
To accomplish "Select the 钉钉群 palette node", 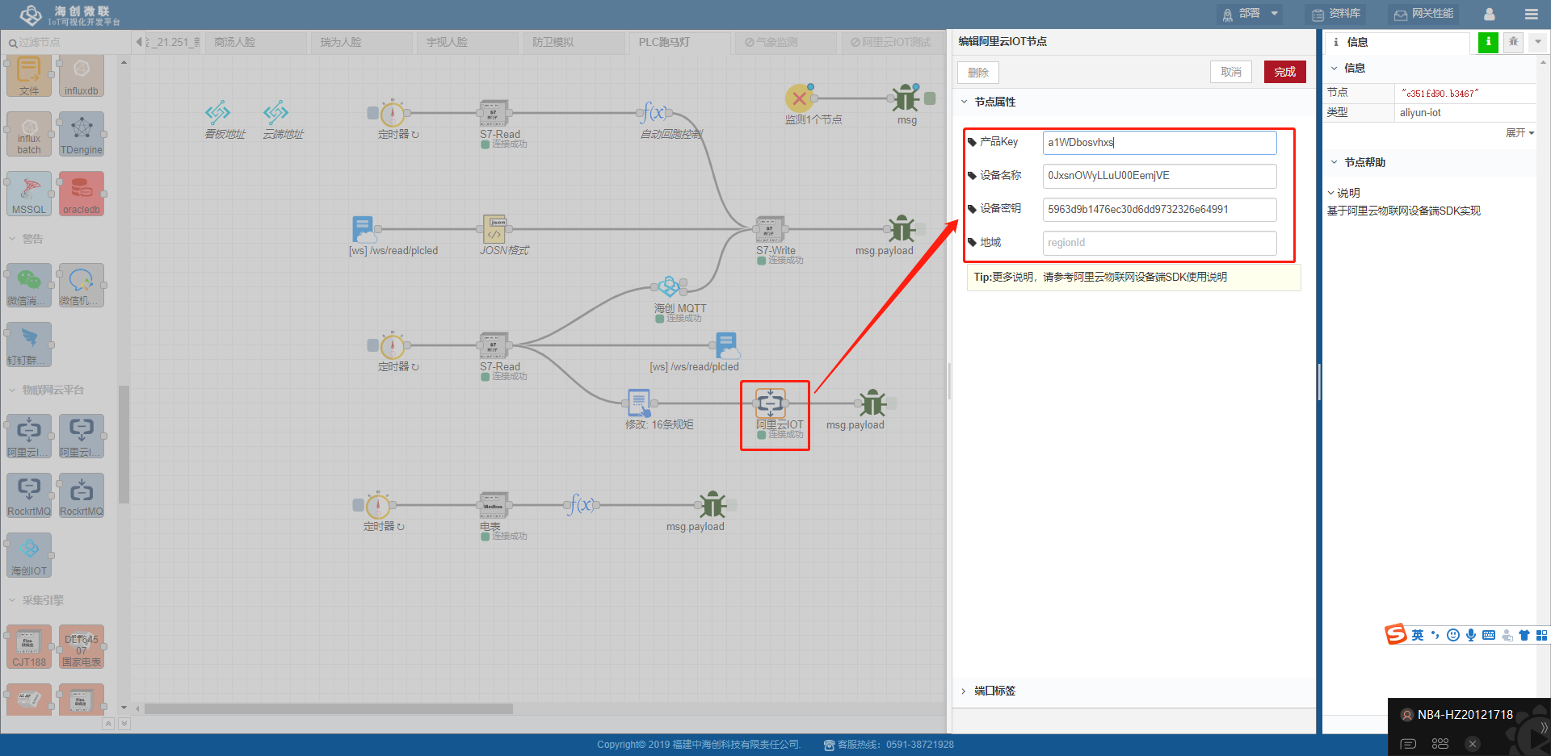I will [29, 345].
